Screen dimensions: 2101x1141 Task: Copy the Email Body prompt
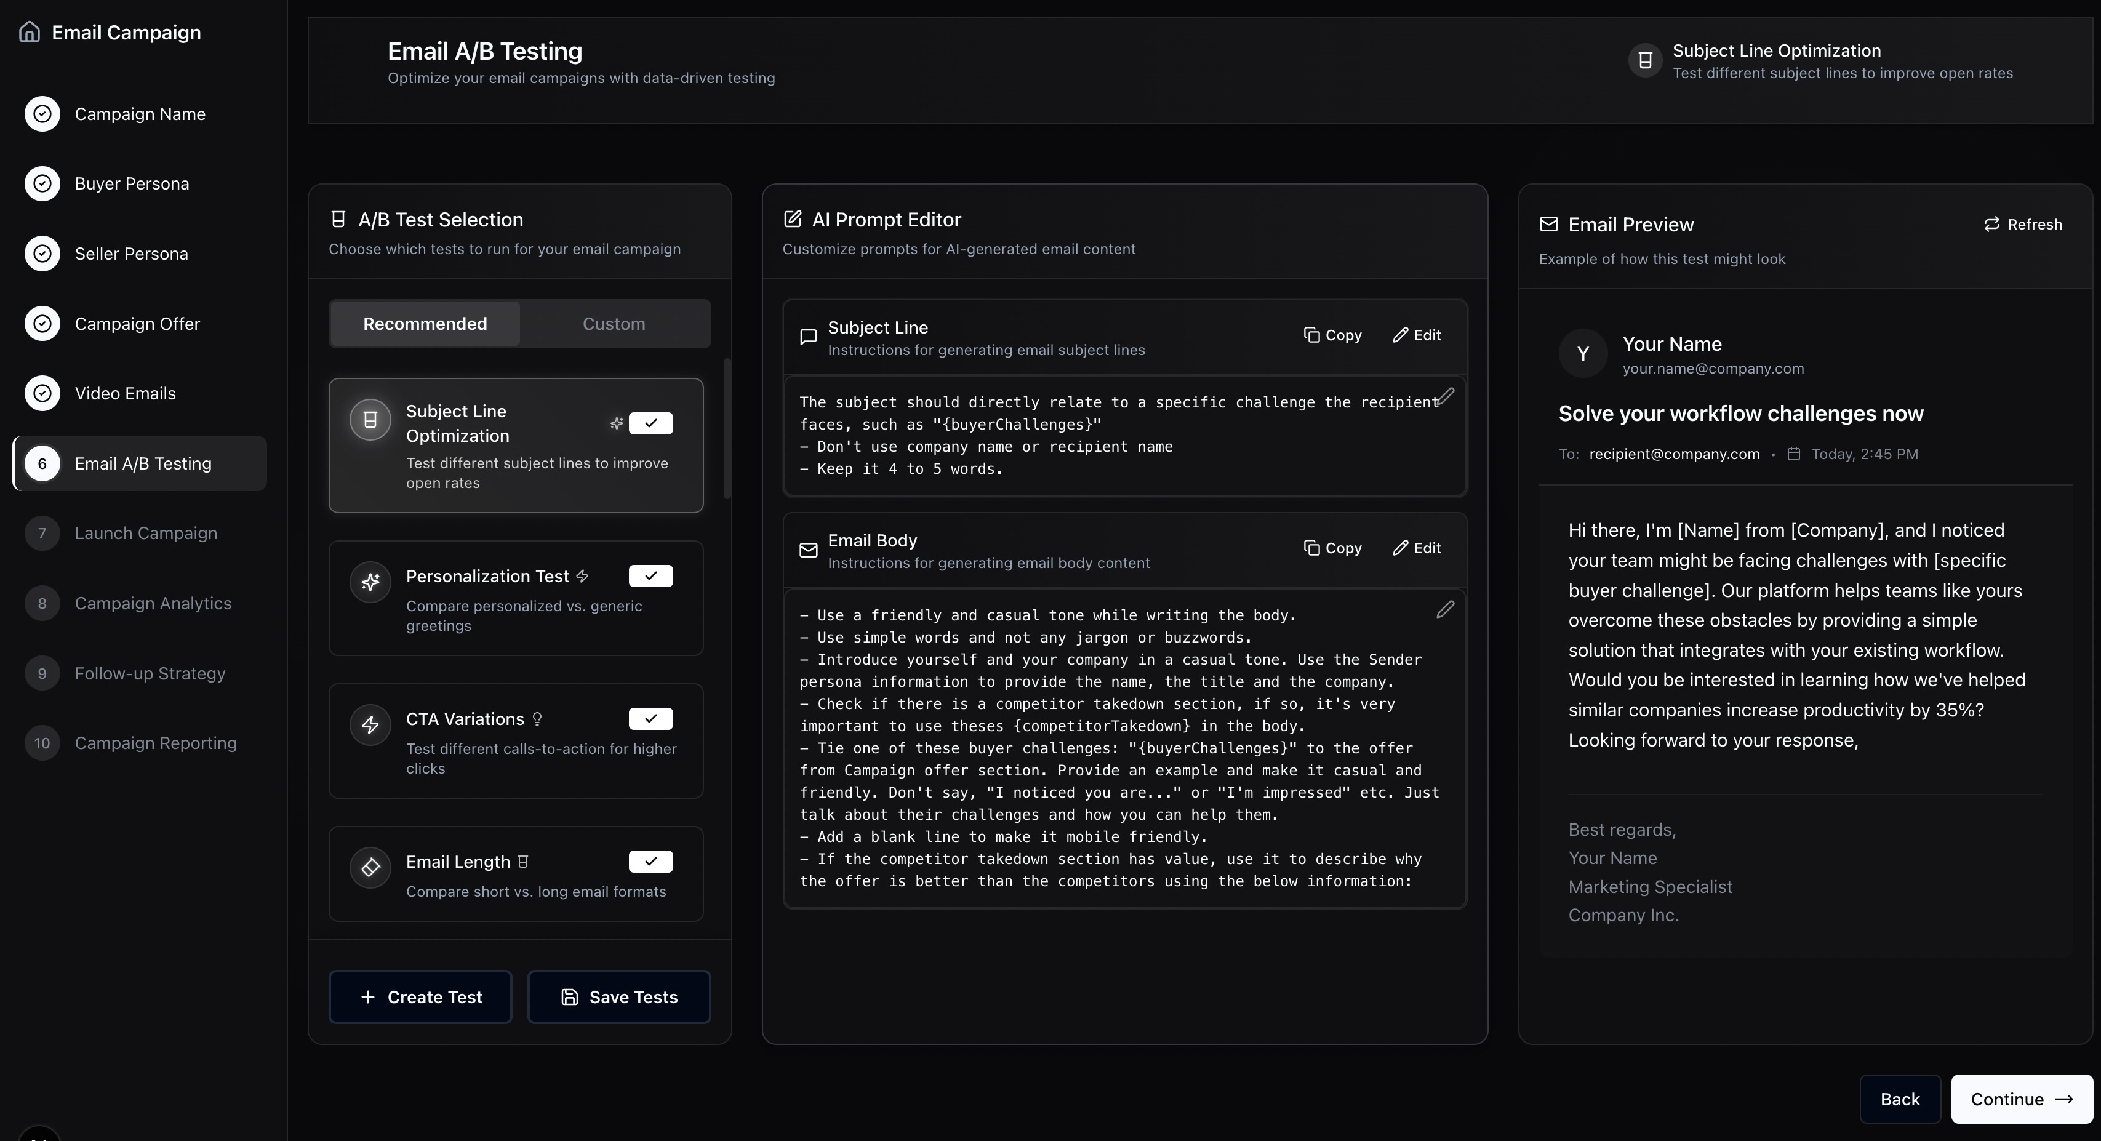coord(1333,548)
